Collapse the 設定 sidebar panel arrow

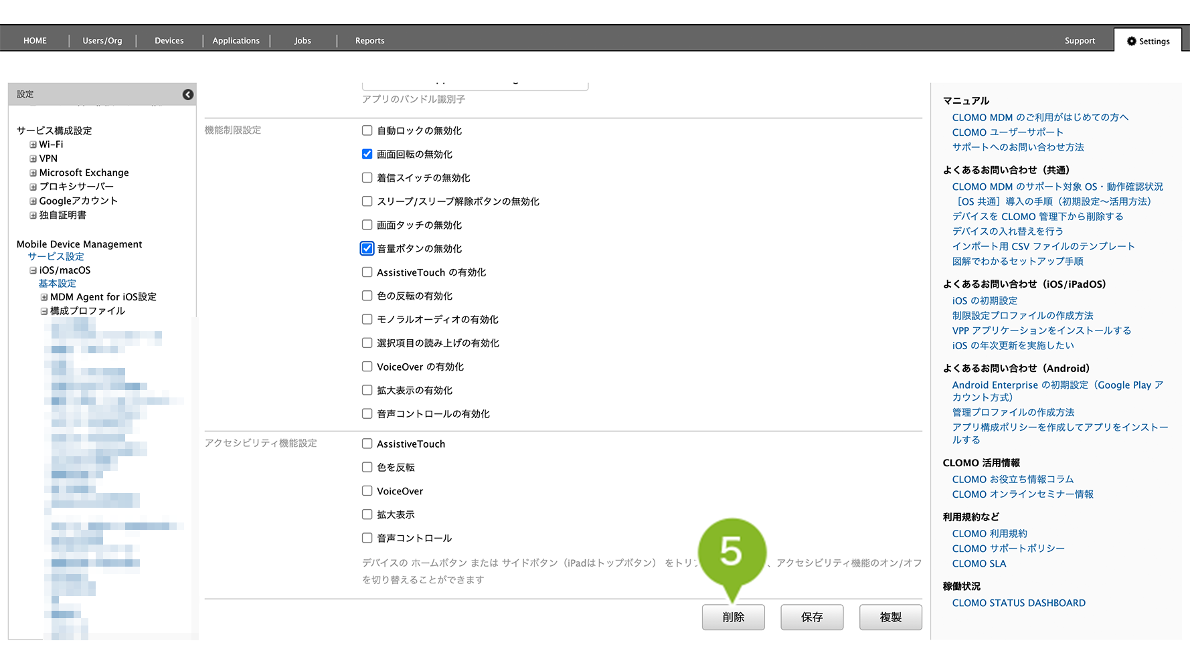point(188,95)
